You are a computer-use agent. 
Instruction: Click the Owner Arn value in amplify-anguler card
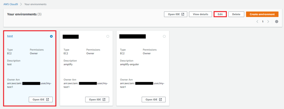(142, 85)
